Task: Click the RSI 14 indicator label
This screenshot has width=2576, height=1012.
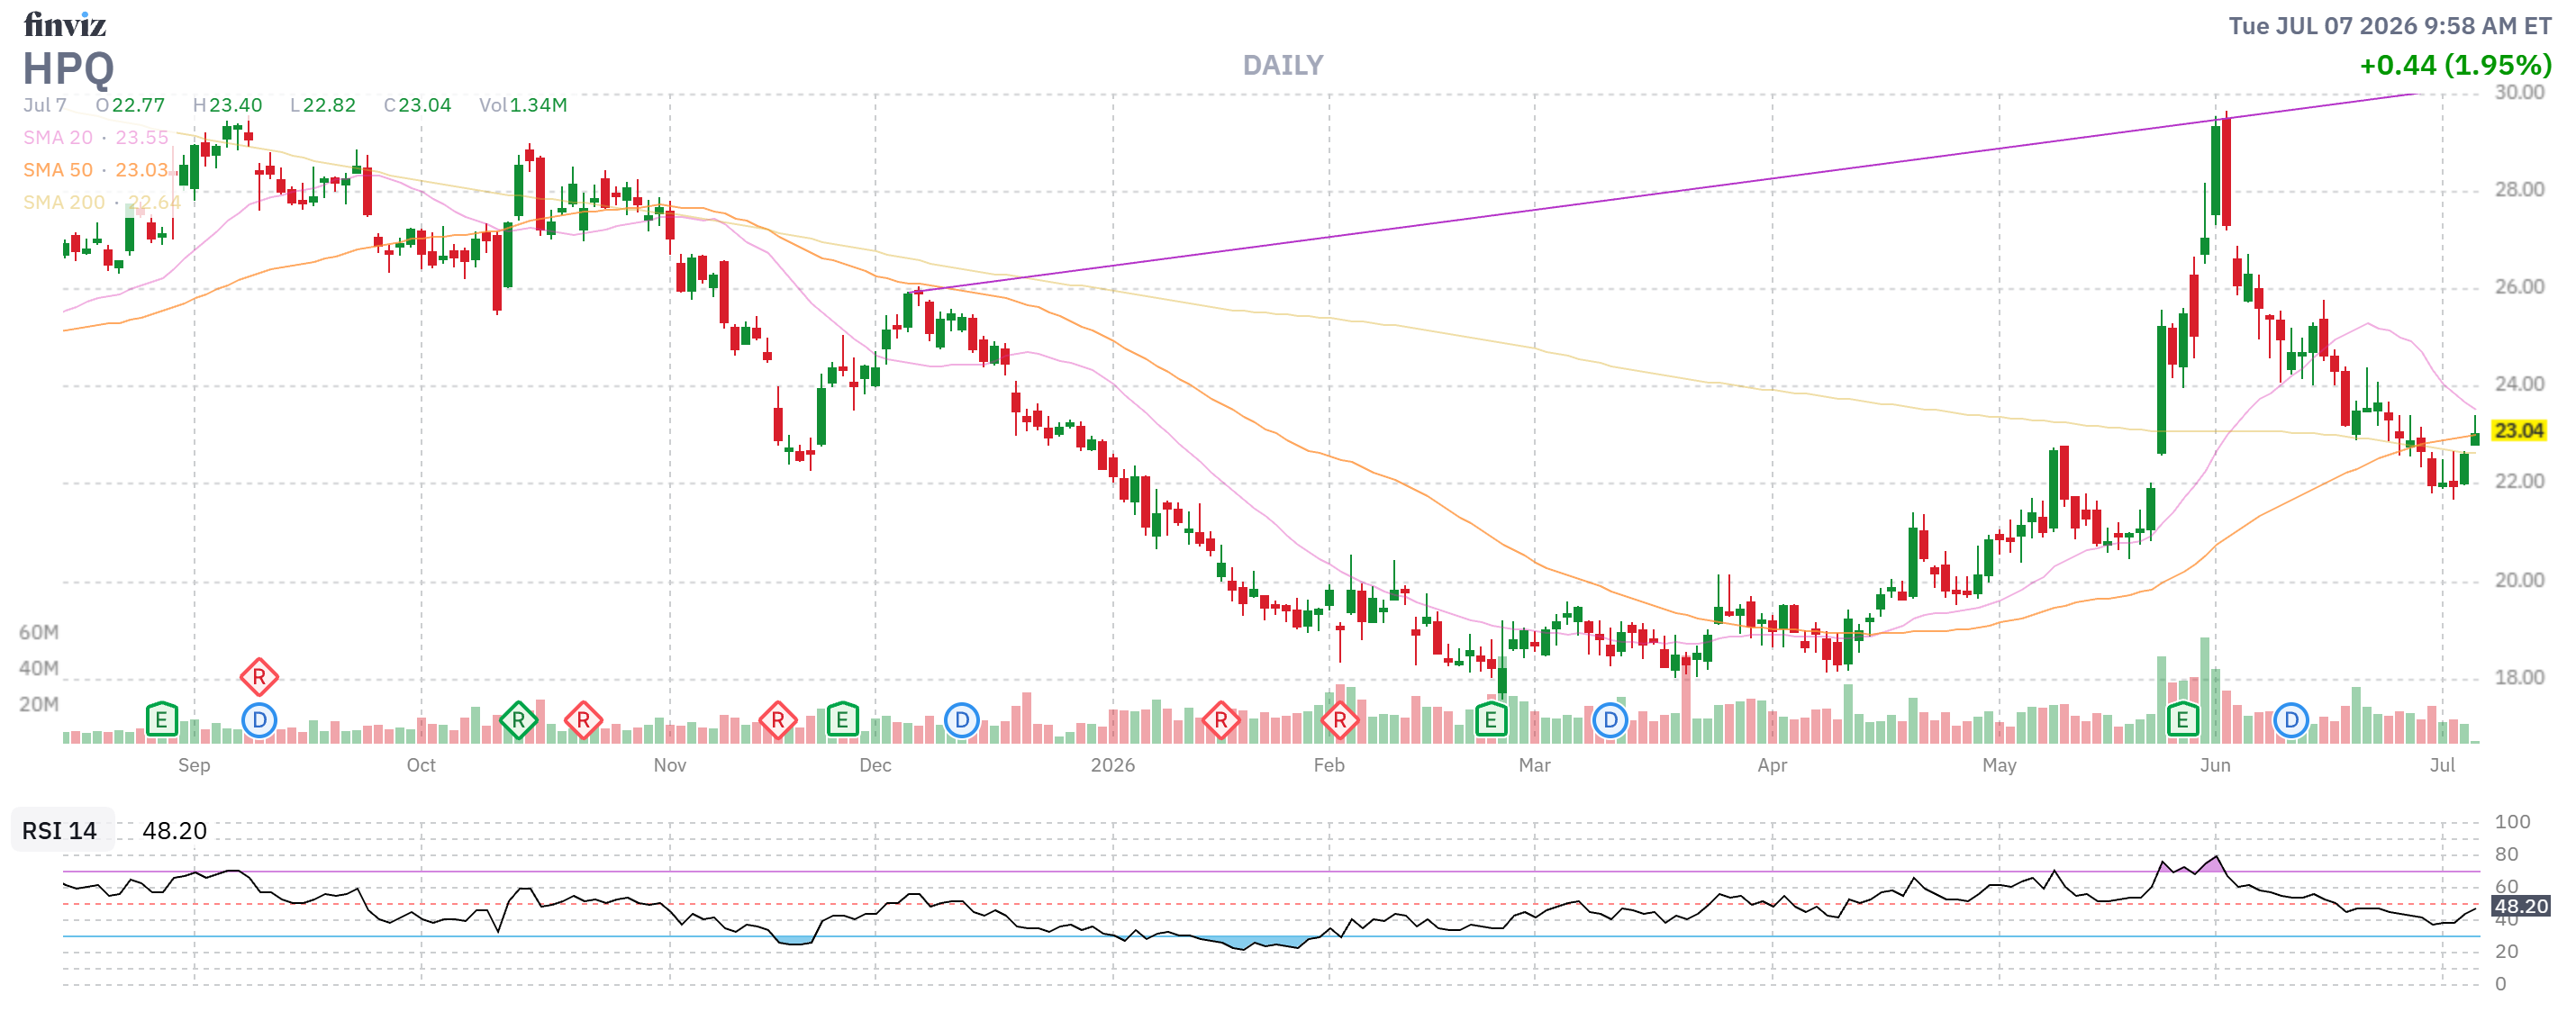Action: click(60, 830)
